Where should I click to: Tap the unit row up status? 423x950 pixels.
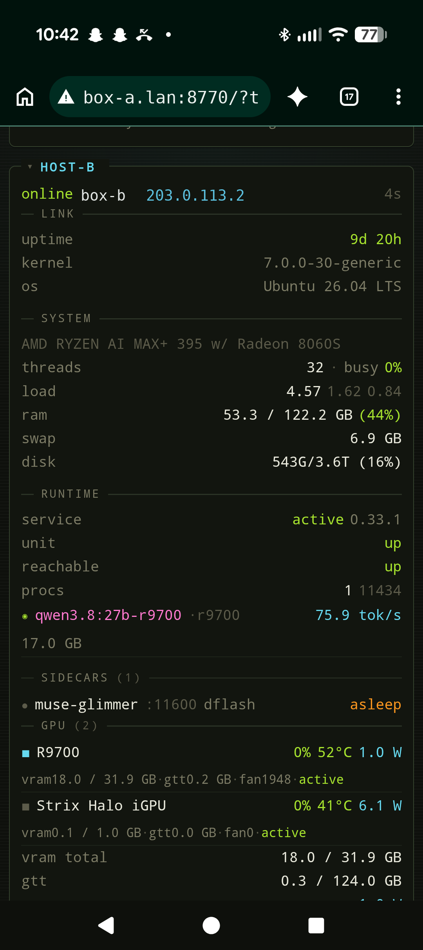click(x=393, y=544)
